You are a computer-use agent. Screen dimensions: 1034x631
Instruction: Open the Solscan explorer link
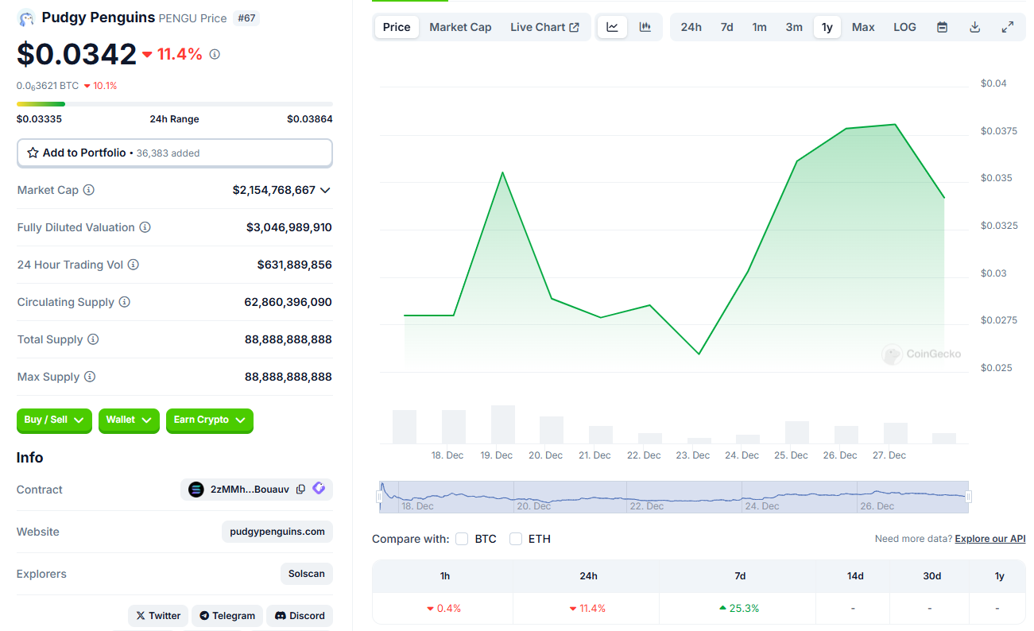pyautogui.click(x=307, y=574)
